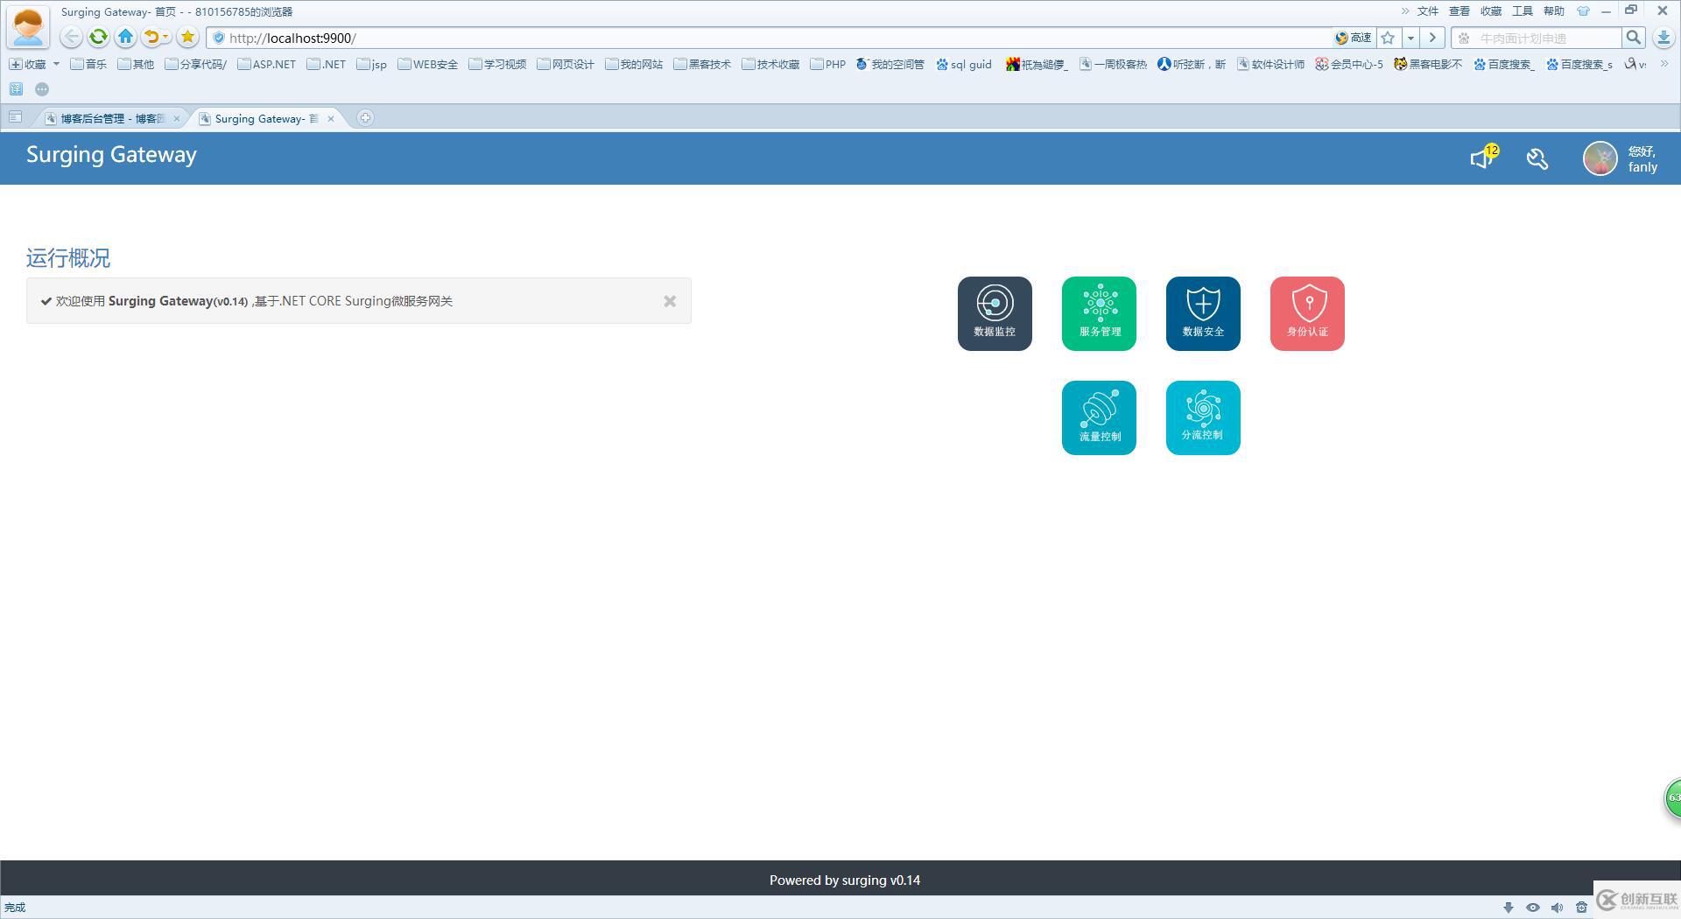Go back with the browser back arrow
Screen dimensions: 1681x919
71,37
